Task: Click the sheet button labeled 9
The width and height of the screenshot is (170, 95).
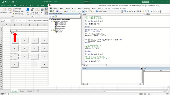Action: click(35, 40)
